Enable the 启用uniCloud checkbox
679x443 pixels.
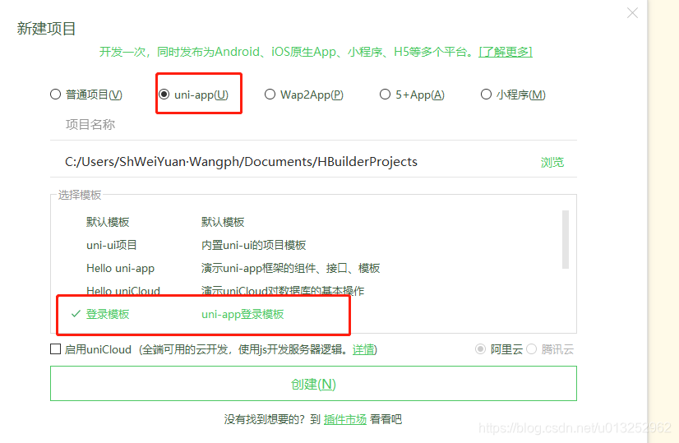click(x=55, y=349)
